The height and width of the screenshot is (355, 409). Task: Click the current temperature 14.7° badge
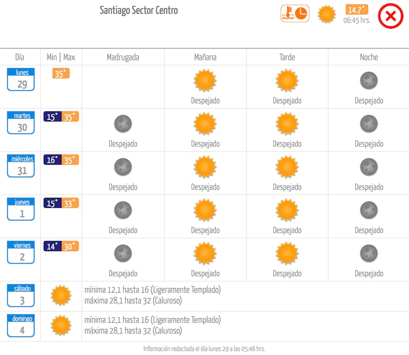(x=357, y=10)
